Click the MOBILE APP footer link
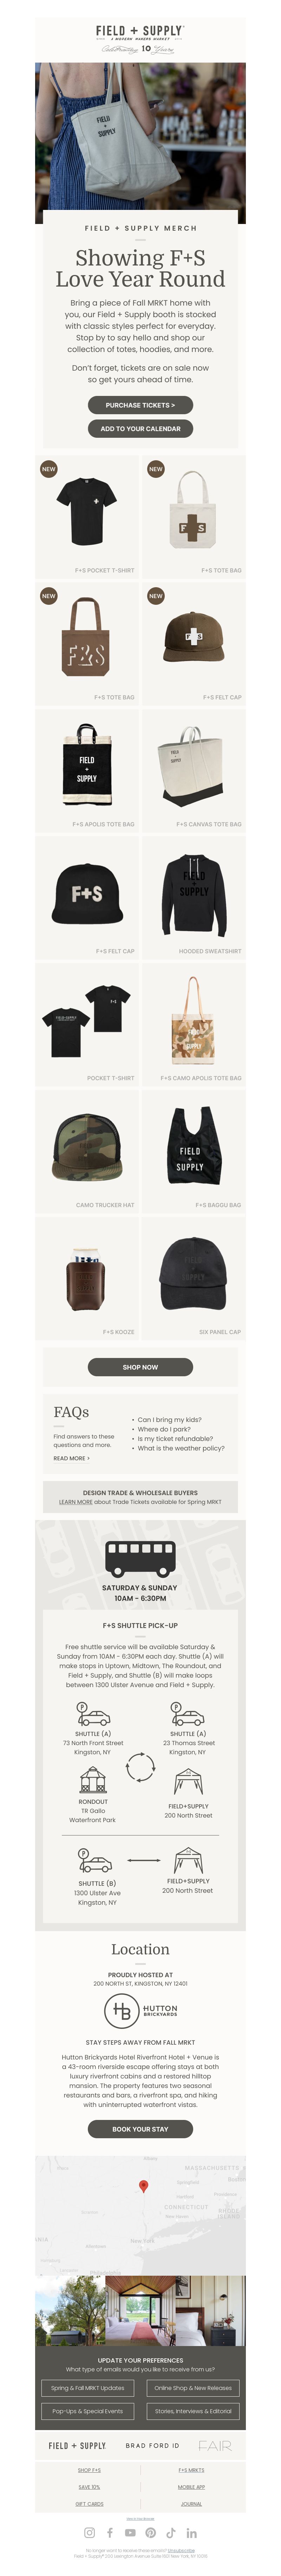Viewport: 281px width, 2576px height. tap(192, 2487)
